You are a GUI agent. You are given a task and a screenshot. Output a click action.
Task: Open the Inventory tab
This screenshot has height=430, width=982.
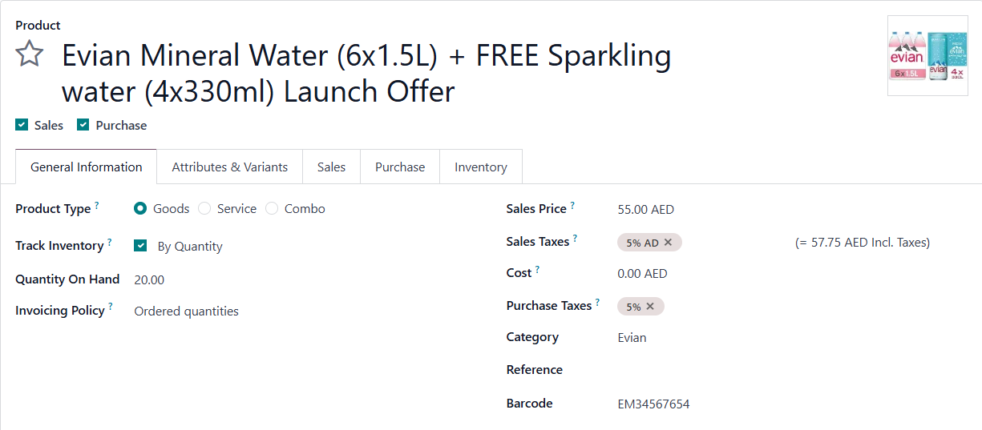click(x=481, y=167)
